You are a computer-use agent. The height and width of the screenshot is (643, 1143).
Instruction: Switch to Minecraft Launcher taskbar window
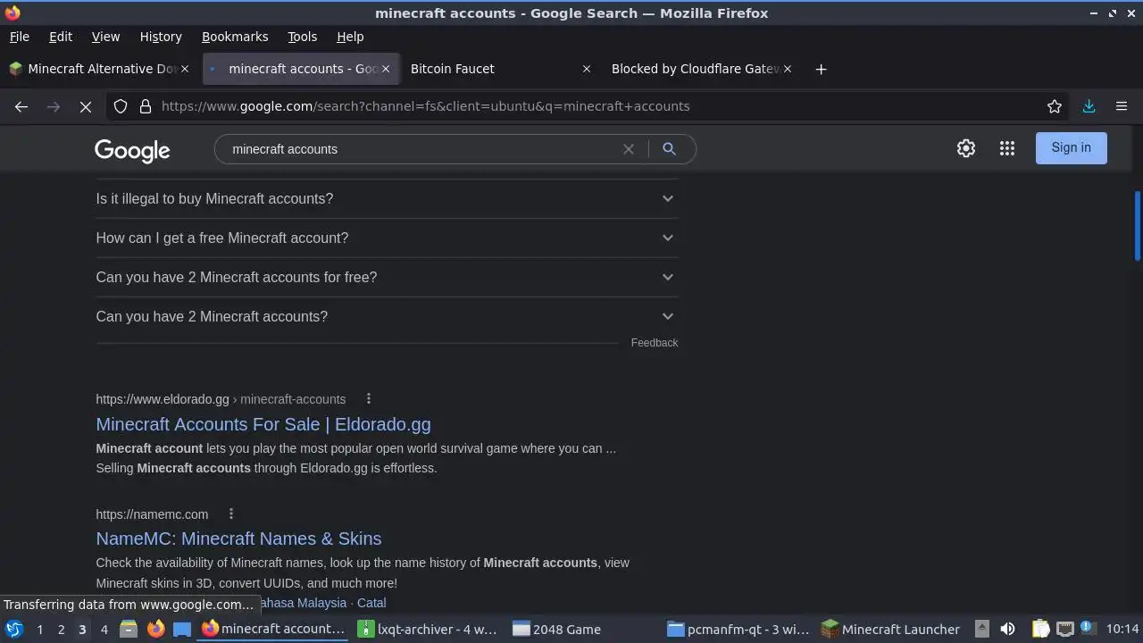pos(893,629)
